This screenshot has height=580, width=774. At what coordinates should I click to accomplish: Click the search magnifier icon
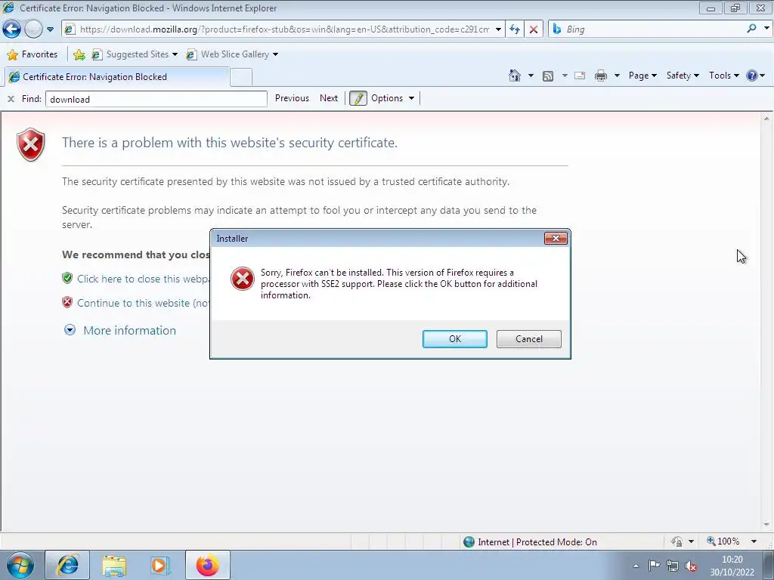tap(751, 29)
